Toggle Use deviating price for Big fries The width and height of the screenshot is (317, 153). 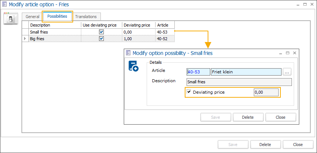click(x=101, y=38)
